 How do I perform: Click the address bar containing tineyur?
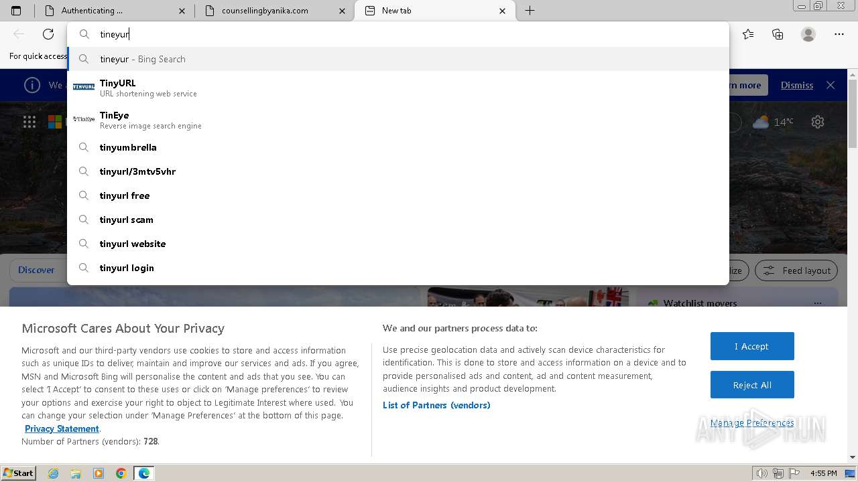tap(397, 34)
